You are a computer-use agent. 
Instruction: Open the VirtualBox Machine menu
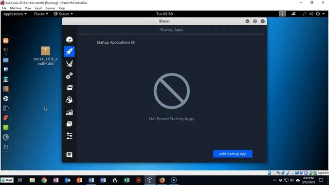[x=15, y=8]
